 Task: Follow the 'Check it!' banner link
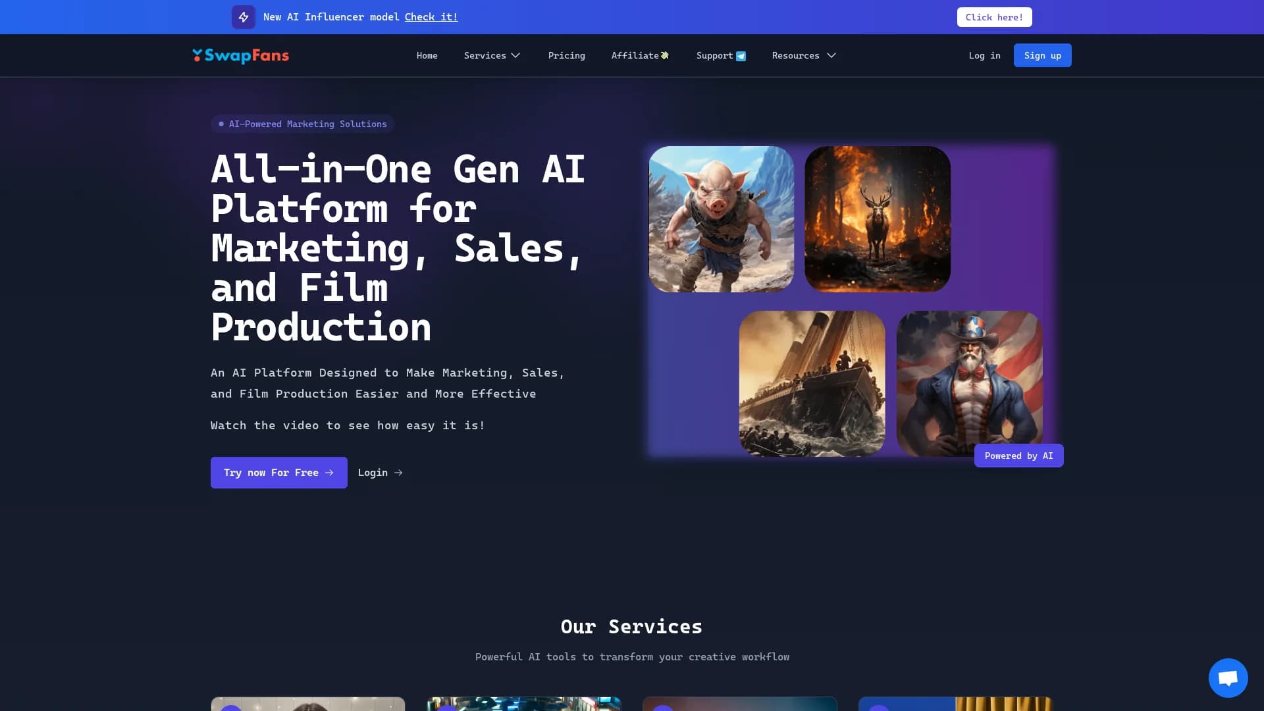(x=431, y=17)
